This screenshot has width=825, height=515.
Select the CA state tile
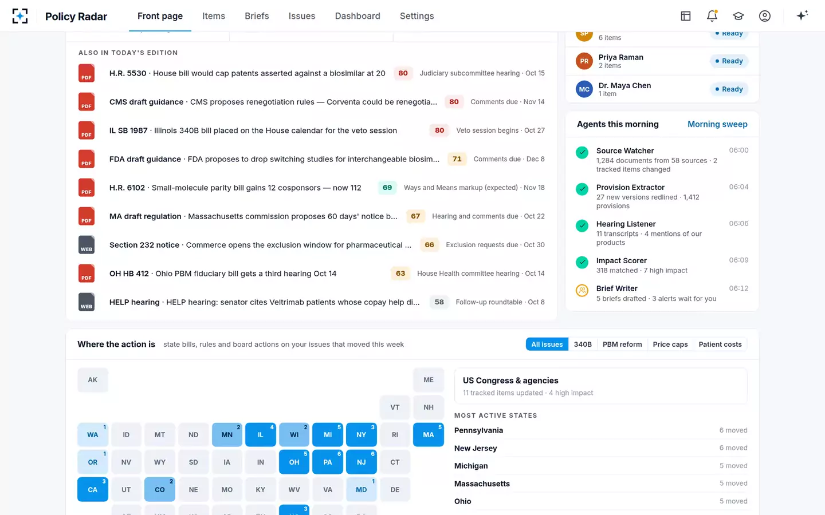pyautogui.click(x=93, y=490)
